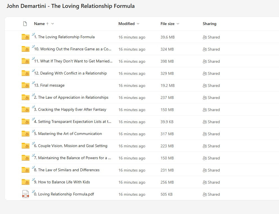Click "16 minutes ago" on the "3. Cracking the Happily Ever After Fantasy" row
Screen dimensions: 279x214
pyautogui.click(x=132, y=110)
